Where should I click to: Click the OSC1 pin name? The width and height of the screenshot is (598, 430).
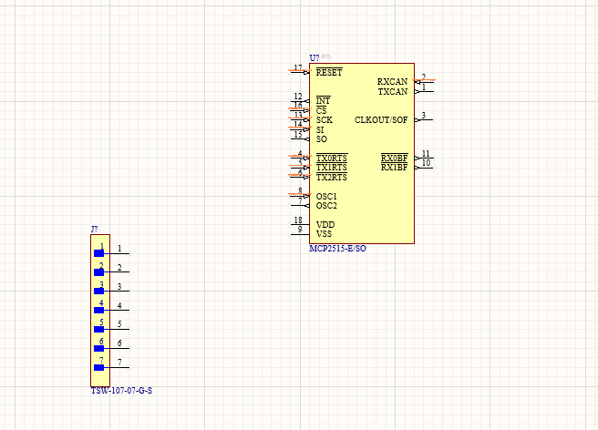pos(326,196)
